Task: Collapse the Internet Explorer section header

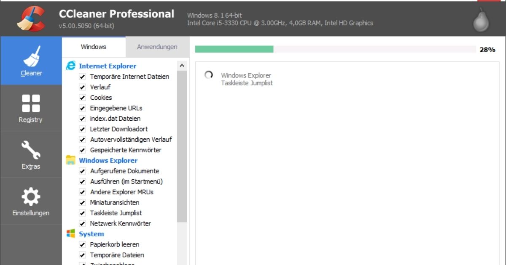Action: pos(108,66)
